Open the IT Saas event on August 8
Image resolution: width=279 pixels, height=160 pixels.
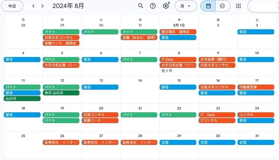178,59
